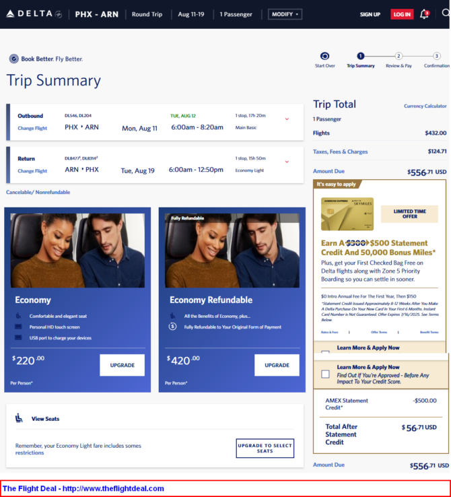Select step 3 Confirmation circle

tap(436, 56)
